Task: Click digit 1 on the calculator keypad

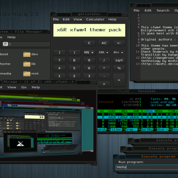Action: [59, 76]
